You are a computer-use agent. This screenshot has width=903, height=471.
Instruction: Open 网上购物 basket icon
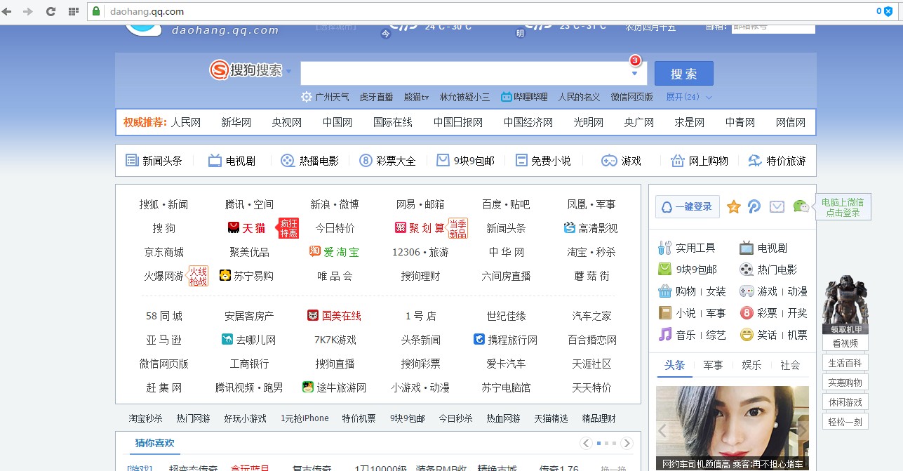click(x=677, y=161)
